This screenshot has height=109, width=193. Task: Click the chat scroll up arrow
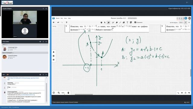(x=46, y=78)
